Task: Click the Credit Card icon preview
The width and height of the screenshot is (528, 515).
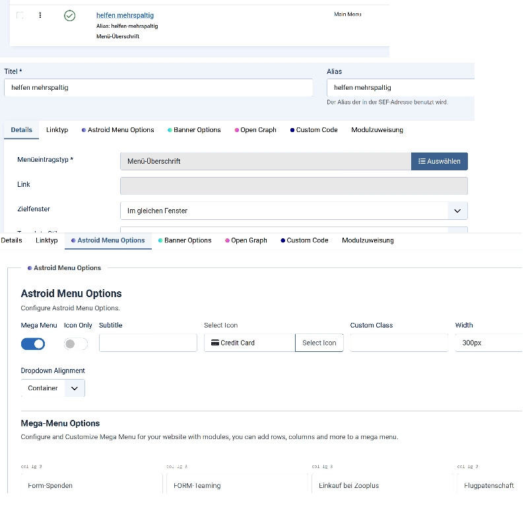Action: click(215, 343)
